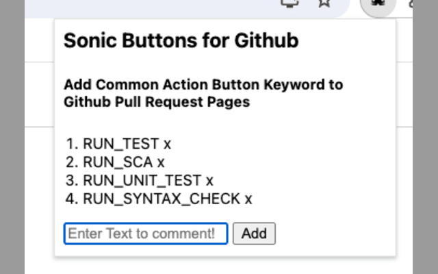
Task: Click the 'Sonic Buttons for Github' heading
Action: point(181,40)
